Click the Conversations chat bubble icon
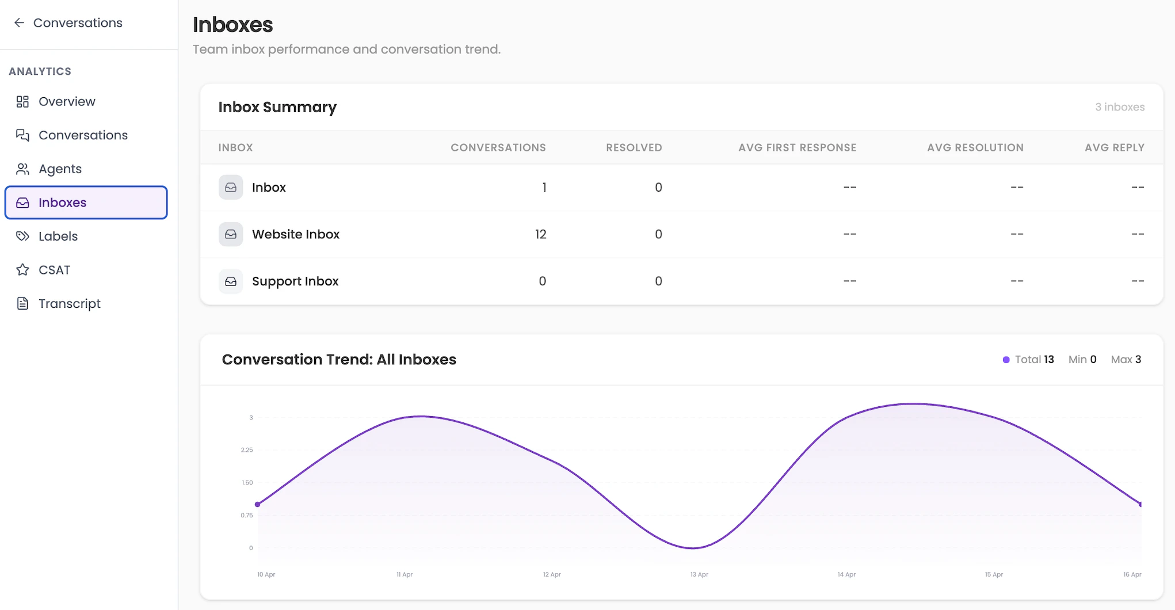The width and height of the screenshot is (1175, 610). (22, 135)
